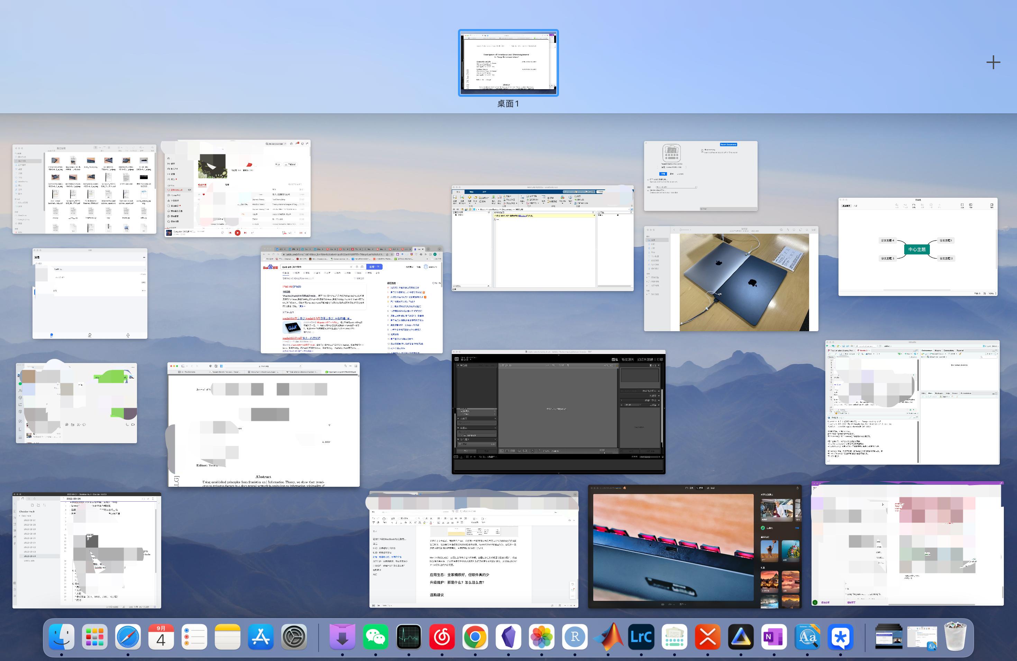Open NetEase Cloud Music from the Dock
This screenshot has height=661, width=1017.
coord(442,637)
